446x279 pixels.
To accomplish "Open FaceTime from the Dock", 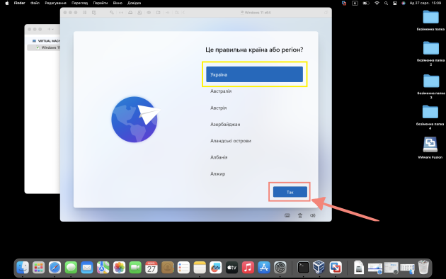I will pos(135,268).
